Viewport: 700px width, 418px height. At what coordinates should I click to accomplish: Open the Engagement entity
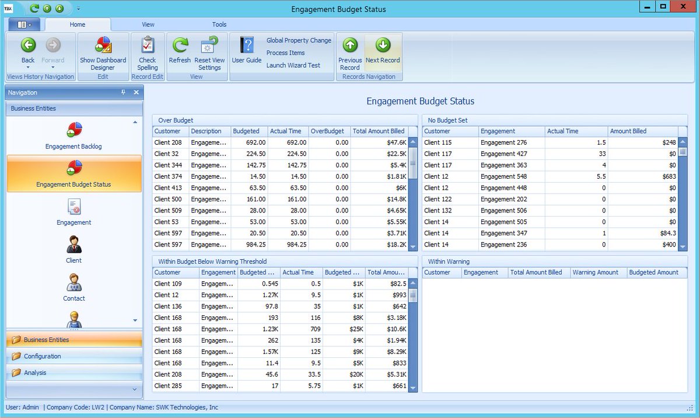click(73, 211)
